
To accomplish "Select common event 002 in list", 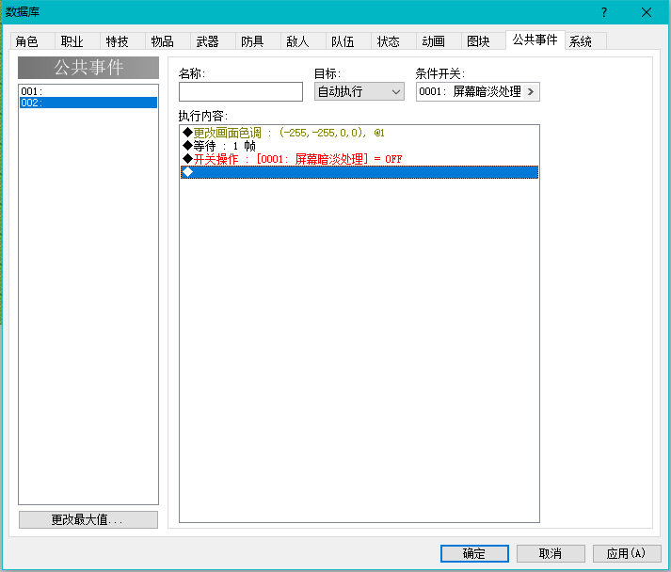I will [x=88, y=103].
